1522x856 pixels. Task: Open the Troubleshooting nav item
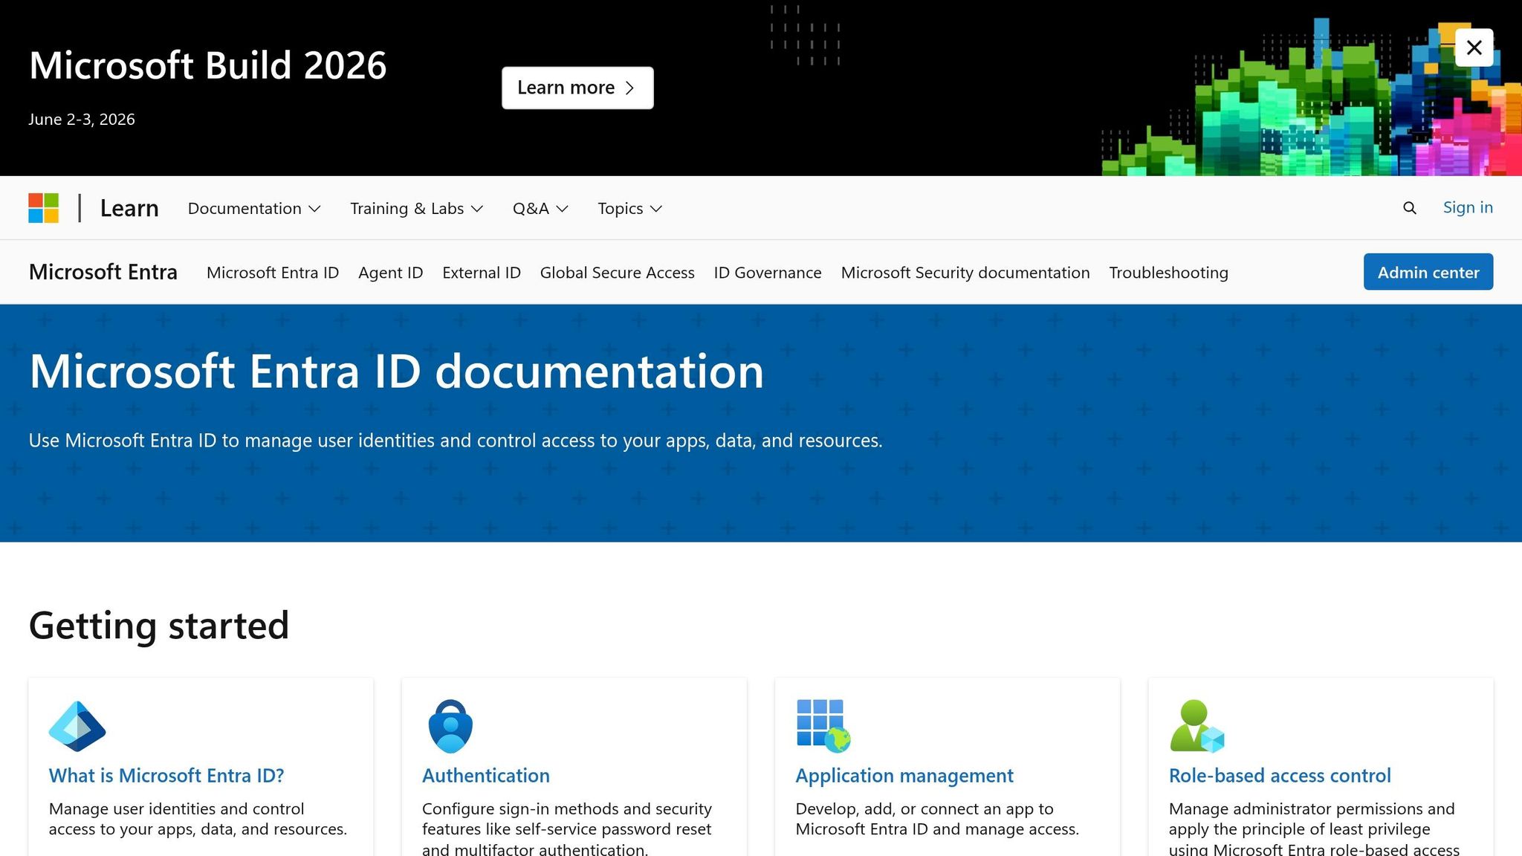point(1168,273)
